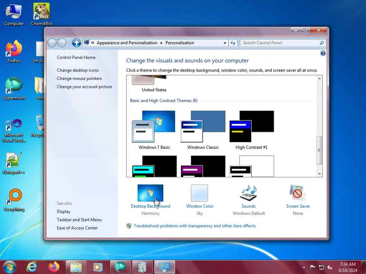Click the Personalization breadcrumb

coord(180,43)
